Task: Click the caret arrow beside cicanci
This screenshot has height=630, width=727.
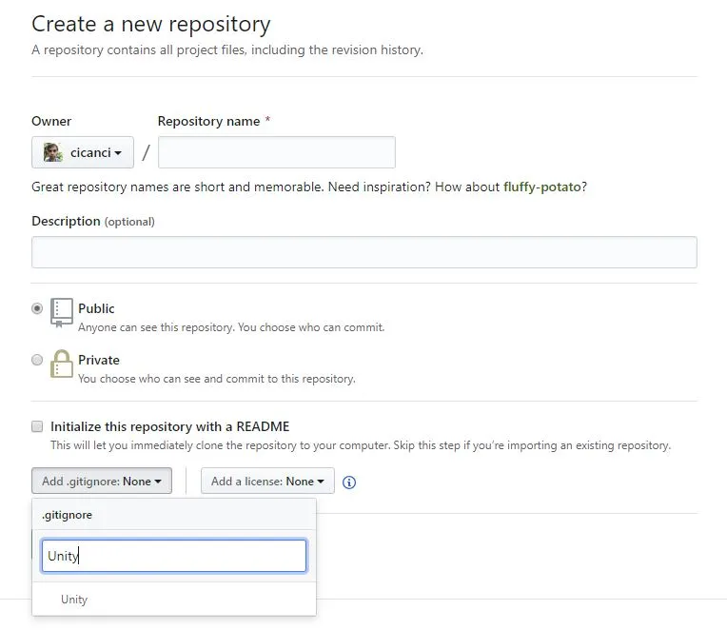Action: click(x=118, y=153)
